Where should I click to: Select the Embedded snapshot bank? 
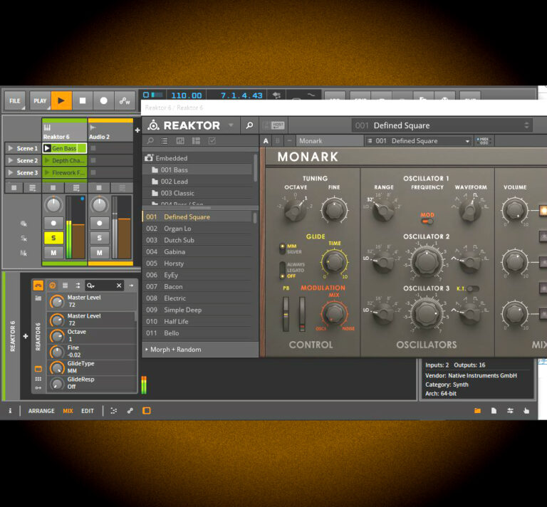pyautogui.click(x=198, y=158)
